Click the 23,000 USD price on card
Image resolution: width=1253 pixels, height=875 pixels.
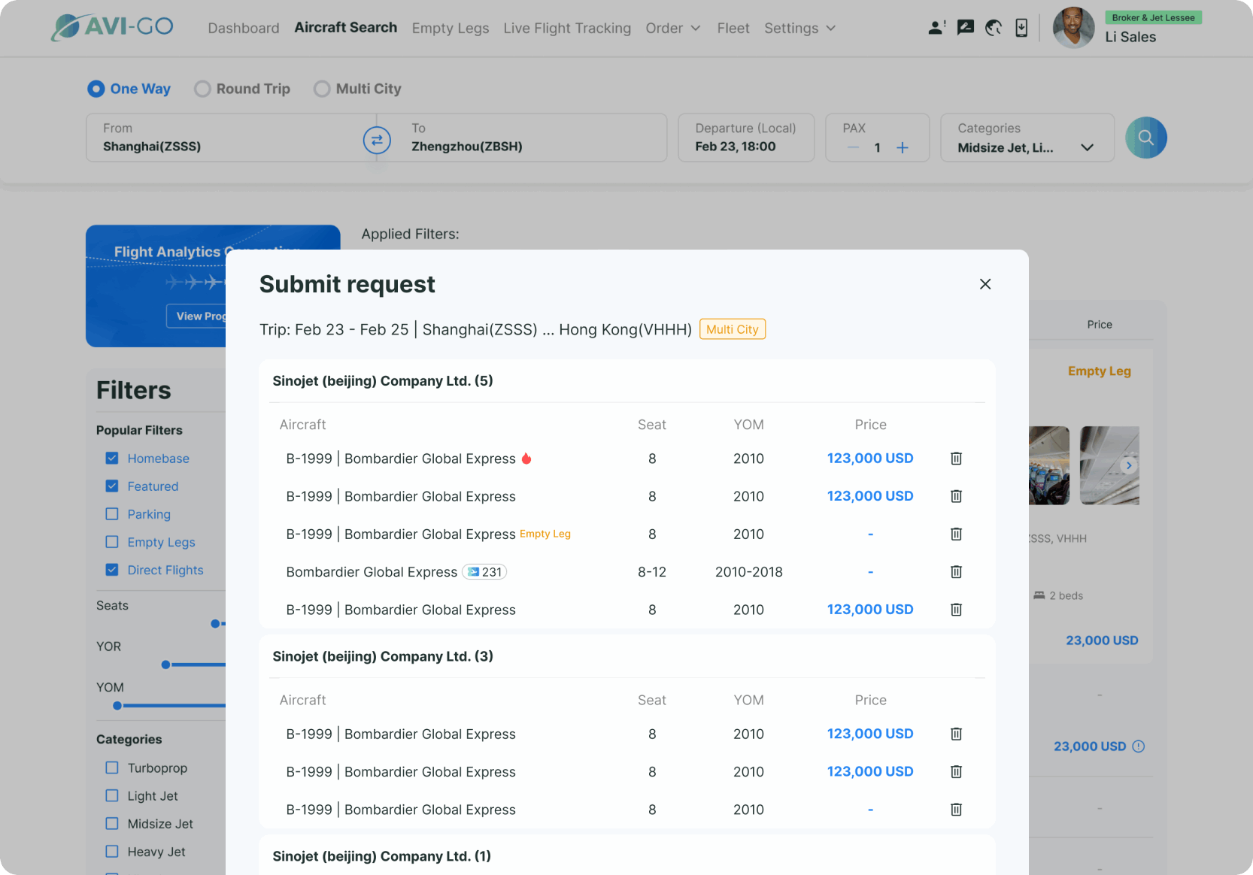[x=1102, y=640]
